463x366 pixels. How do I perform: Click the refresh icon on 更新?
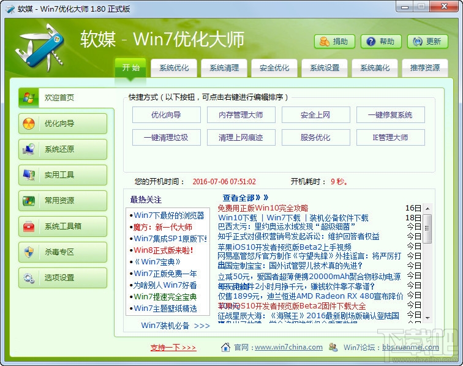point(417,42)
